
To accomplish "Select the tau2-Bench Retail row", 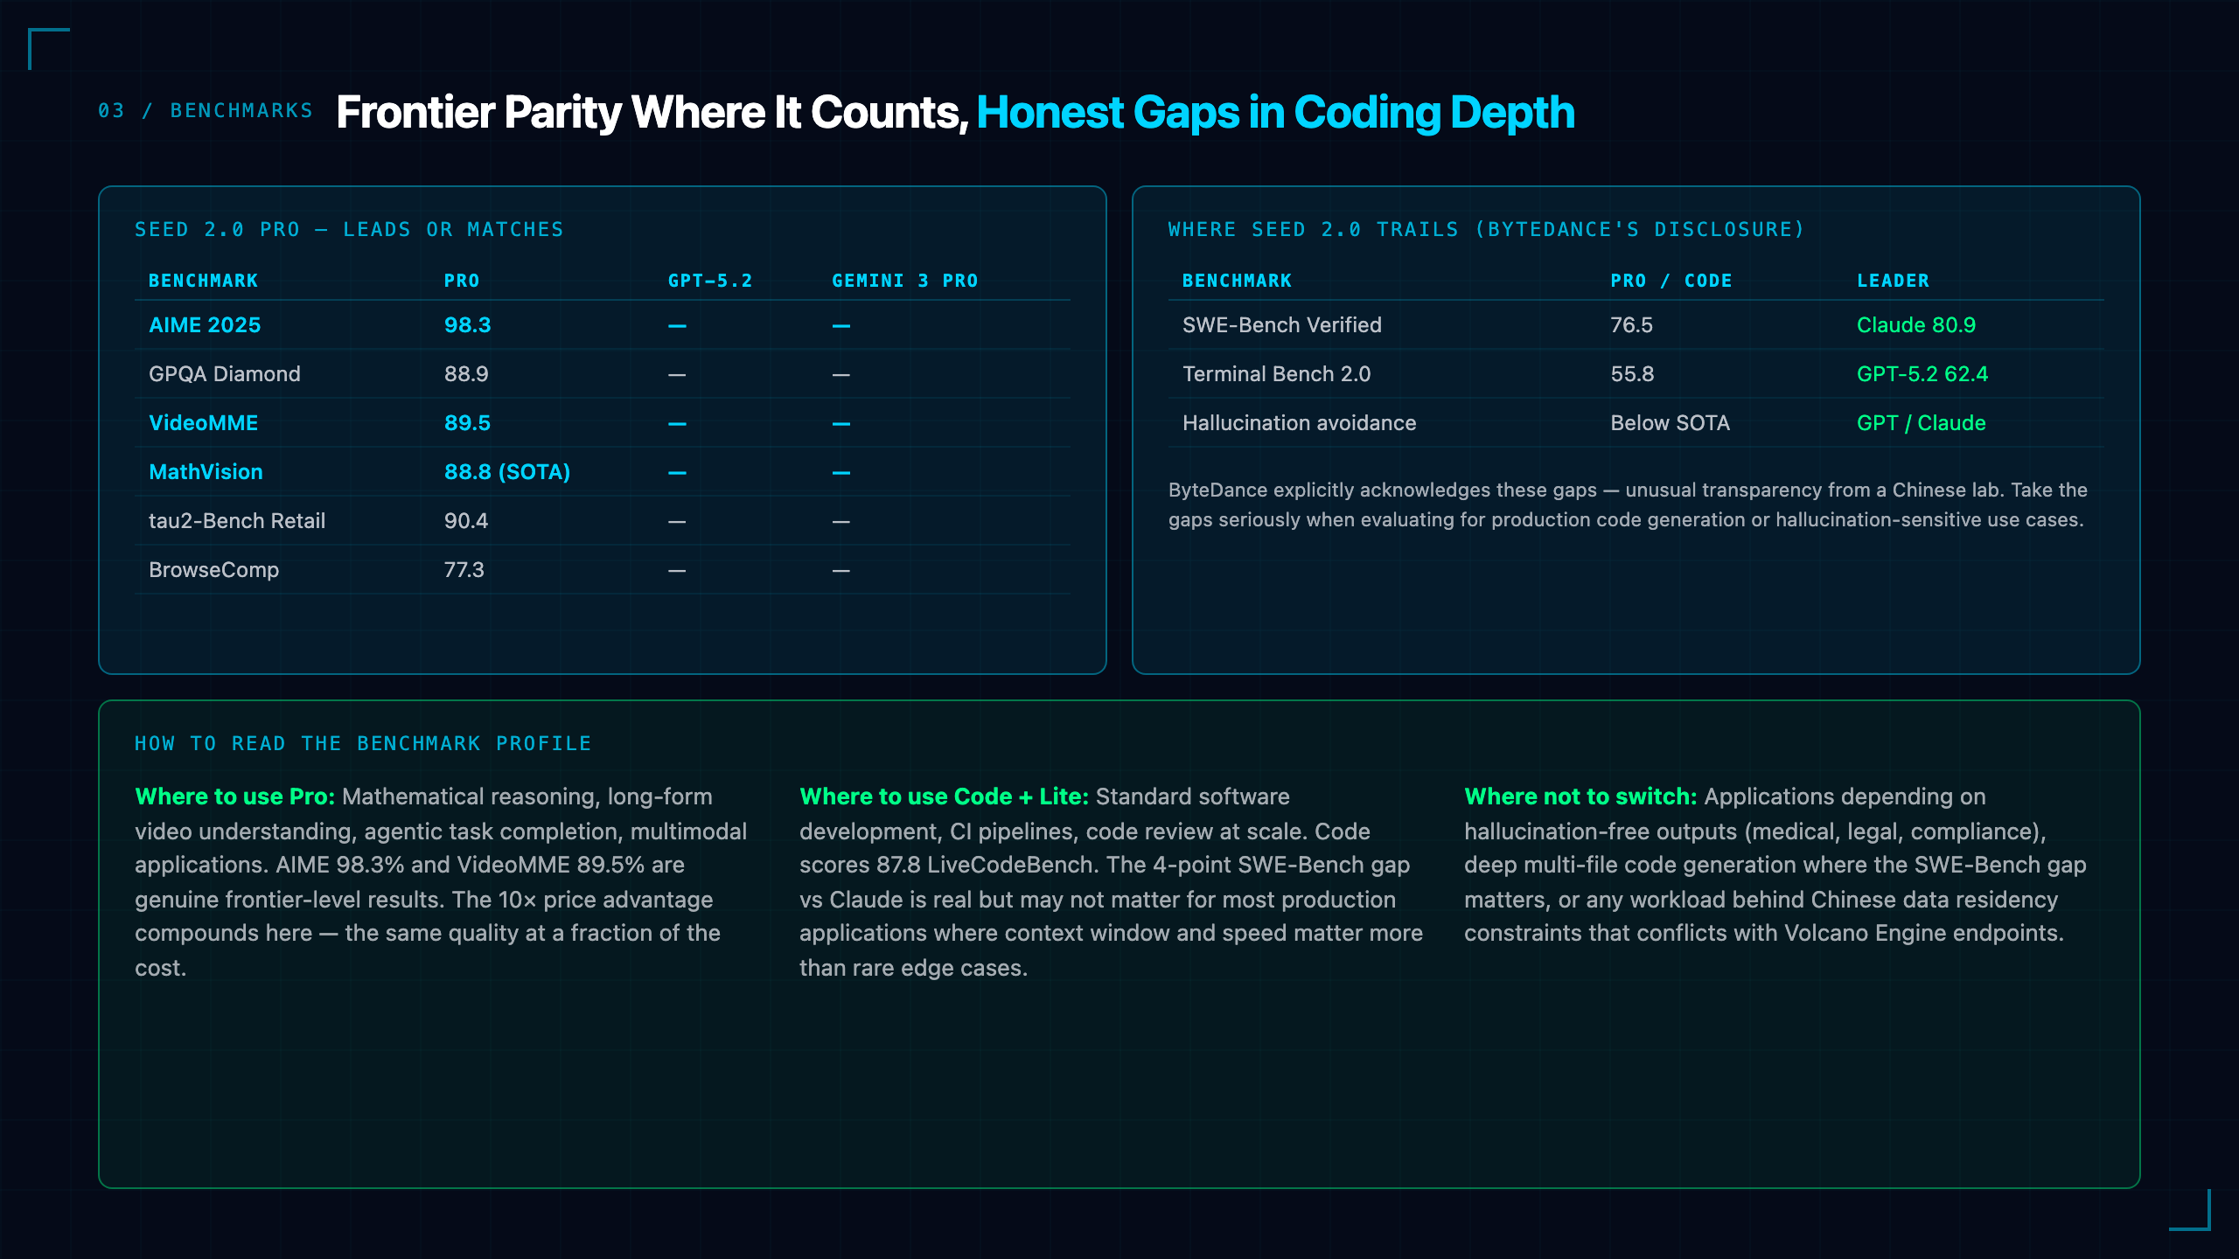I will coord(603,521).
